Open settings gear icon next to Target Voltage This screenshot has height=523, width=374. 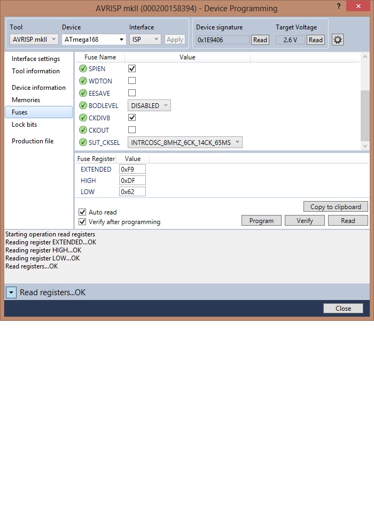pyautogui.click(x=337, y=40)
